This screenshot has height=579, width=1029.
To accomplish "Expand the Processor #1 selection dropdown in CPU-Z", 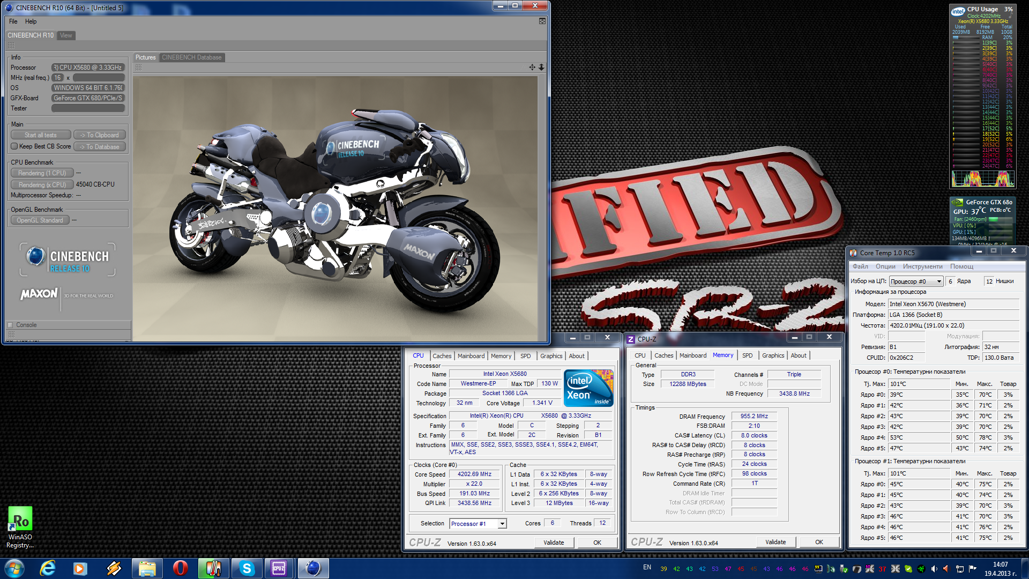I will click(x=502, y=524).
